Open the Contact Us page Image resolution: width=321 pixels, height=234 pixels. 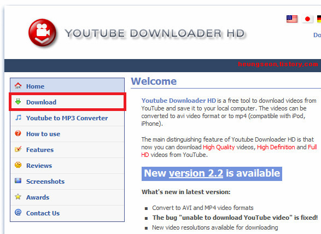(67, 213)
